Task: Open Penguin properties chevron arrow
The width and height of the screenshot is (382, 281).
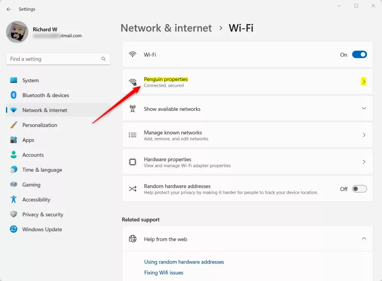Action: 364,82
